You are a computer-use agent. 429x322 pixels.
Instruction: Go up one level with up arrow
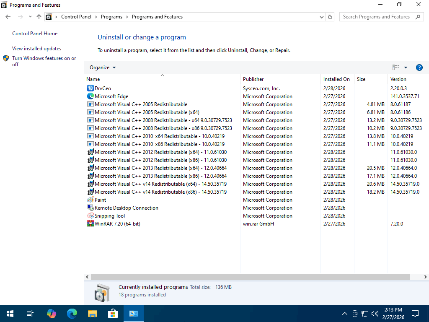[39, 17]
